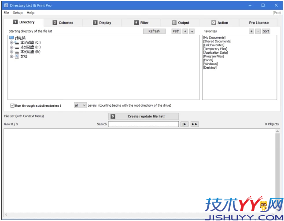The height and width of the screenshot is (221, 284).
Task: Open the Columns tab
Action: (63, 22)
